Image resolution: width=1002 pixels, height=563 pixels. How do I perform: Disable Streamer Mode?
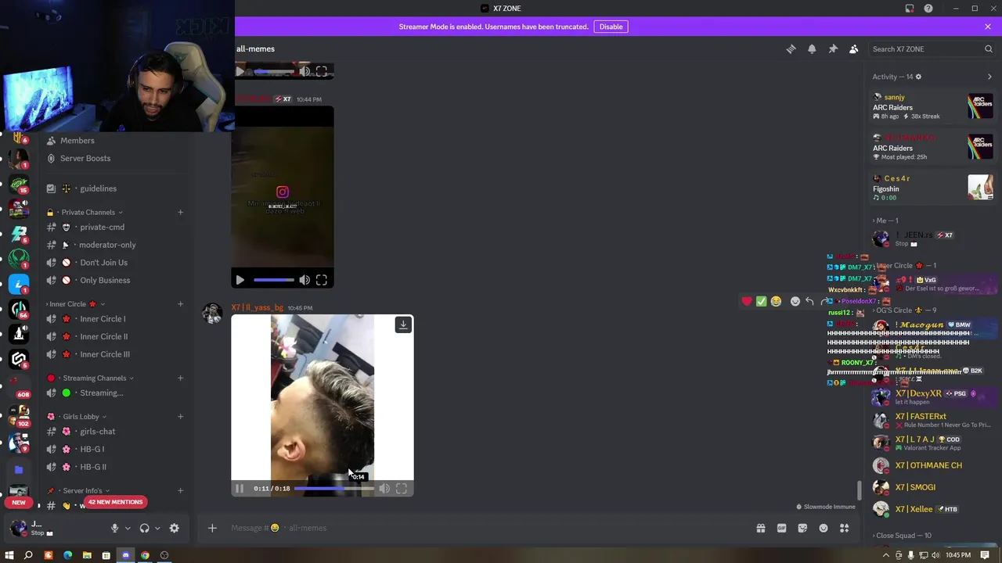[x=611, y=27]
